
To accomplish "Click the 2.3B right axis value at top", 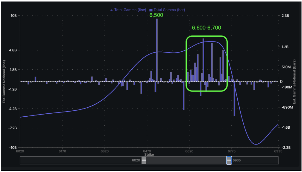I will 285,16.
